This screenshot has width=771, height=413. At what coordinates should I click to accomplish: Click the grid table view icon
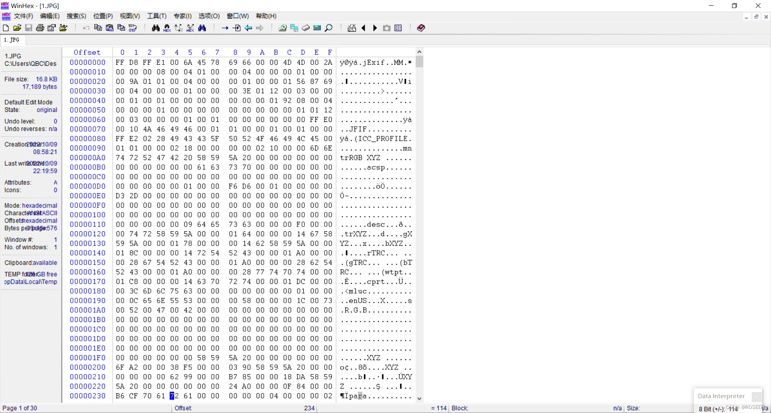[x=398, y=28]
